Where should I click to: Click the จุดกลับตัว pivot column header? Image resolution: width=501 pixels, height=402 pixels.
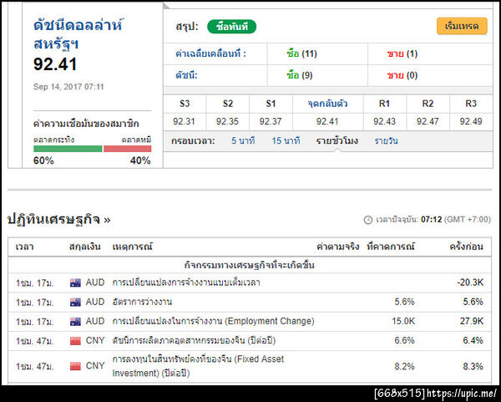327,104
